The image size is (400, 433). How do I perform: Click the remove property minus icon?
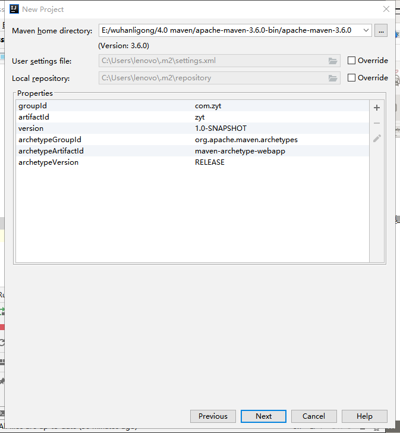[x=377, y=123]
